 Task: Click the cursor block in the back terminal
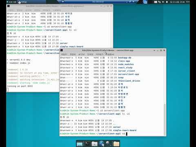8,90
